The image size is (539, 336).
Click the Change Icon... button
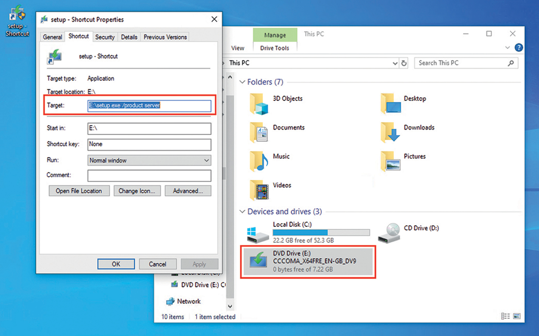coord(137,191)
